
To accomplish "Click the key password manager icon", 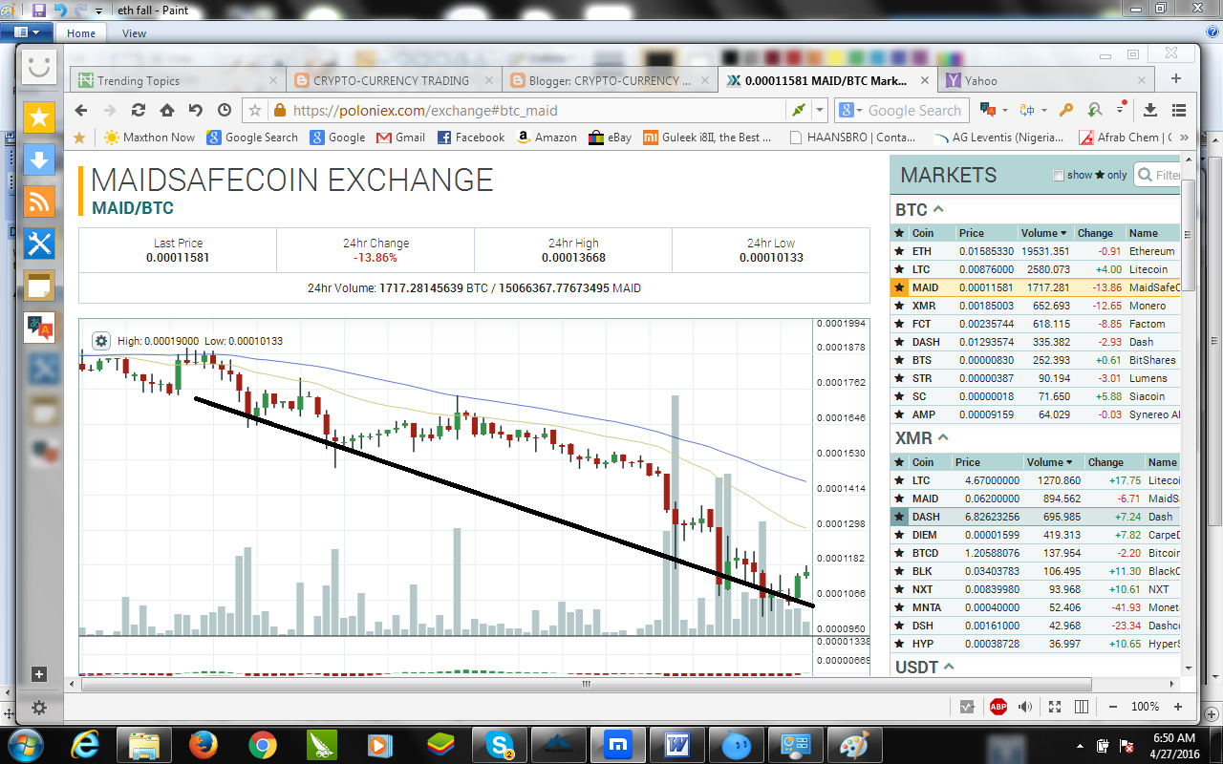I will tap(1066, 111).
